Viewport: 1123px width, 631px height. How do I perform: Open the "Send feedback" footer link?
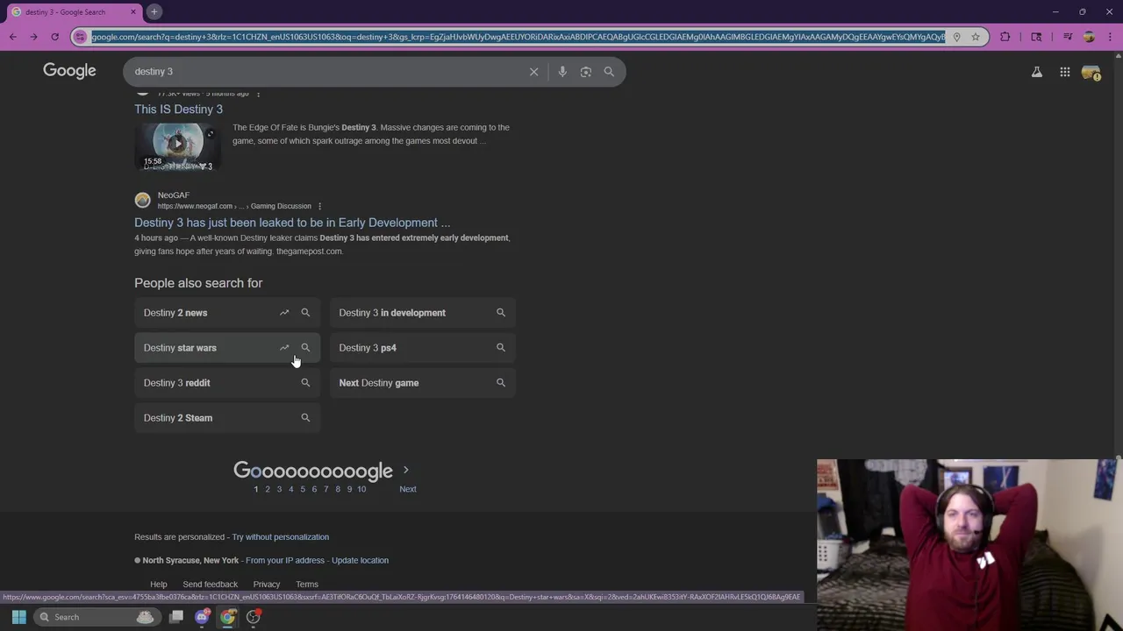click(210, 585)
